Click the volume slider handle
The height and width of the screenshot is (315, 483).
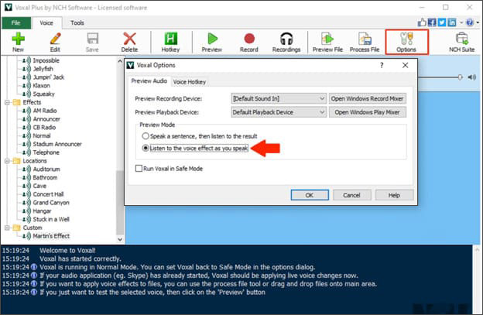tap(460, 77)
